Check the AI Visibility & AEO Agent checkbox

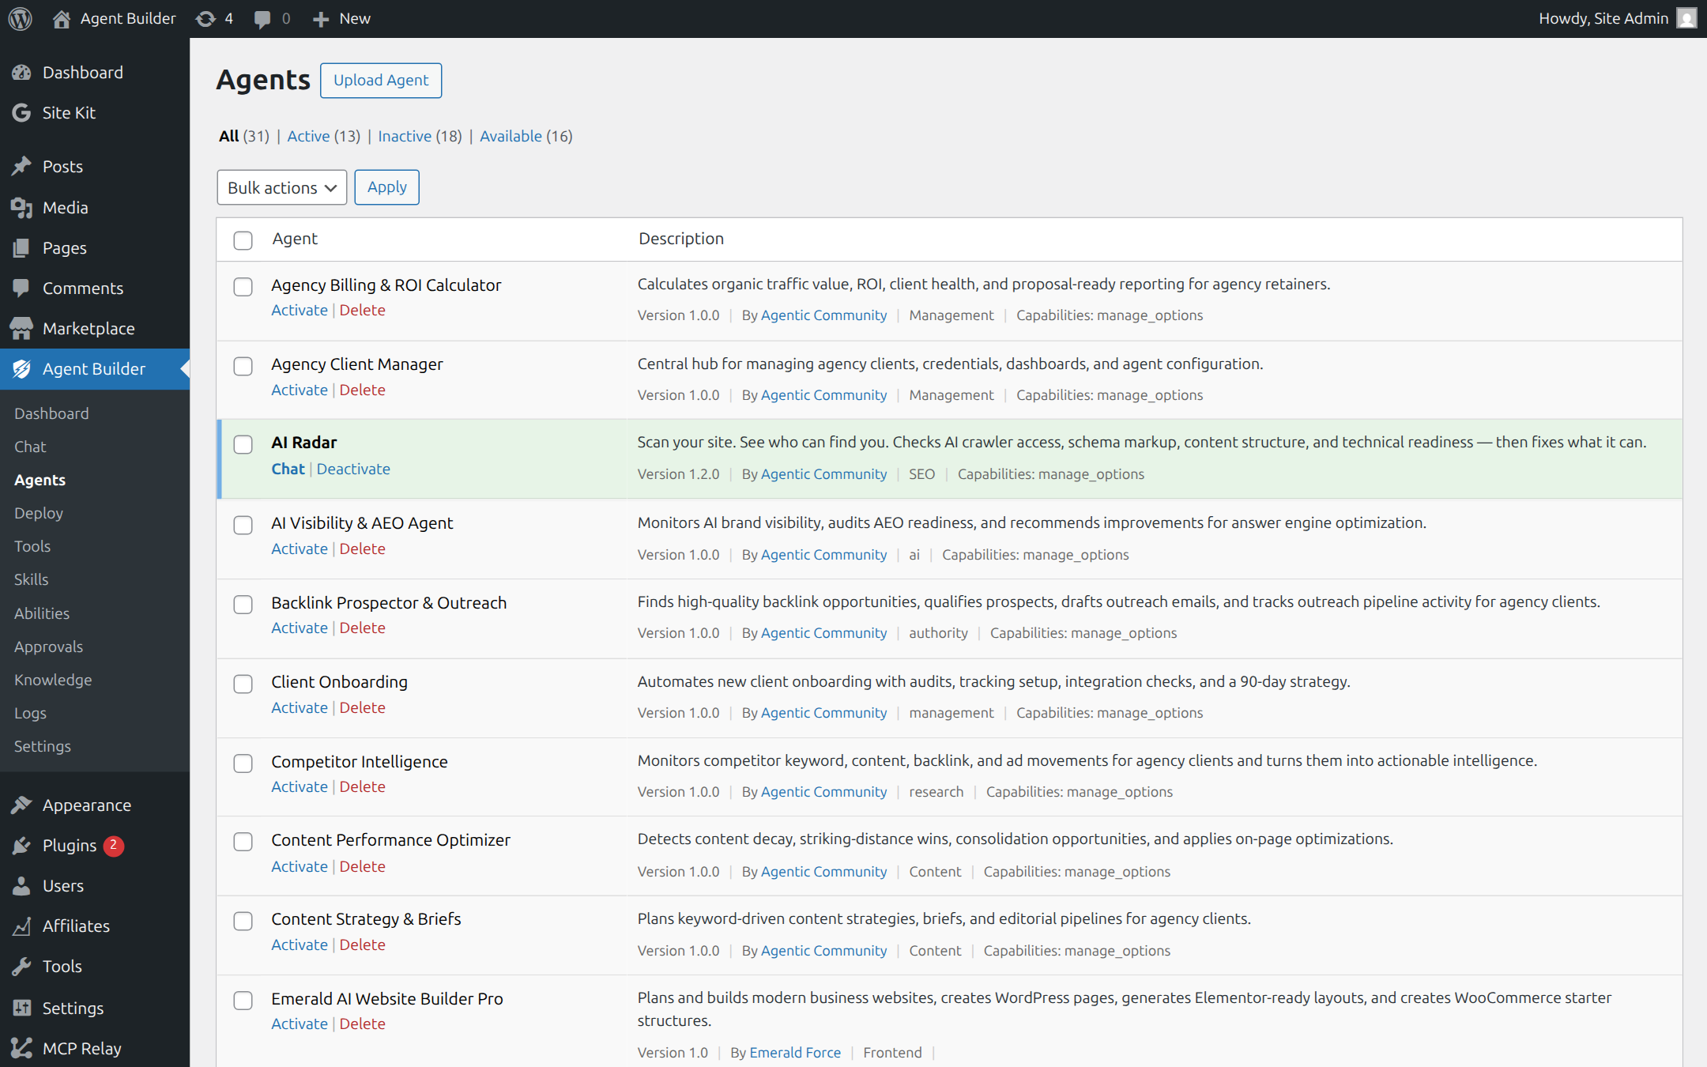click(x=243, y=525)
